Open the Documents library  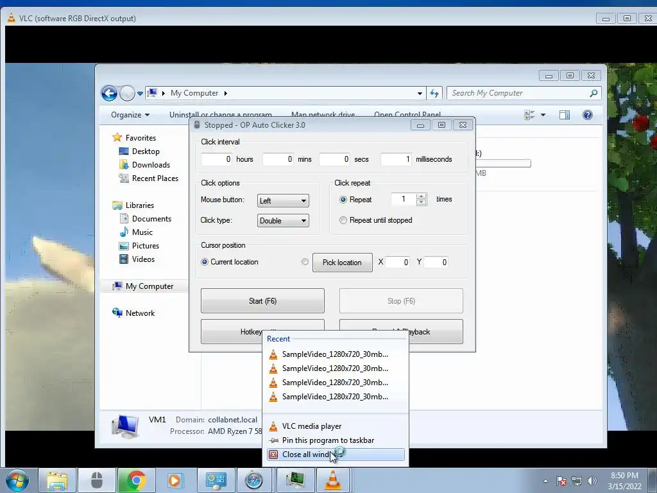point(151,219)
